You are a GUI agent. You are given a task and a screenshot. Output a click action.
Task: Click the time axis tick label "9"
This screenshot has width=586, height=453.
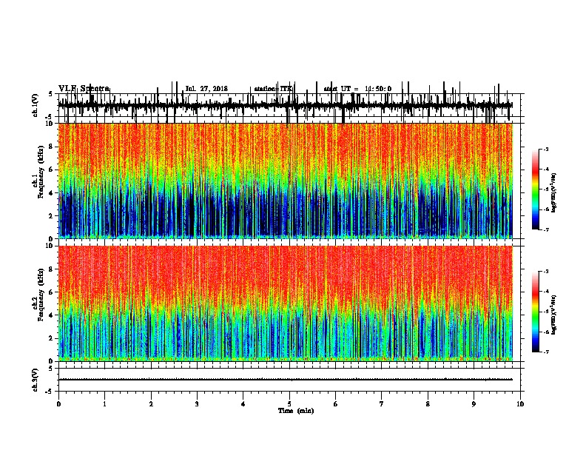474,404
